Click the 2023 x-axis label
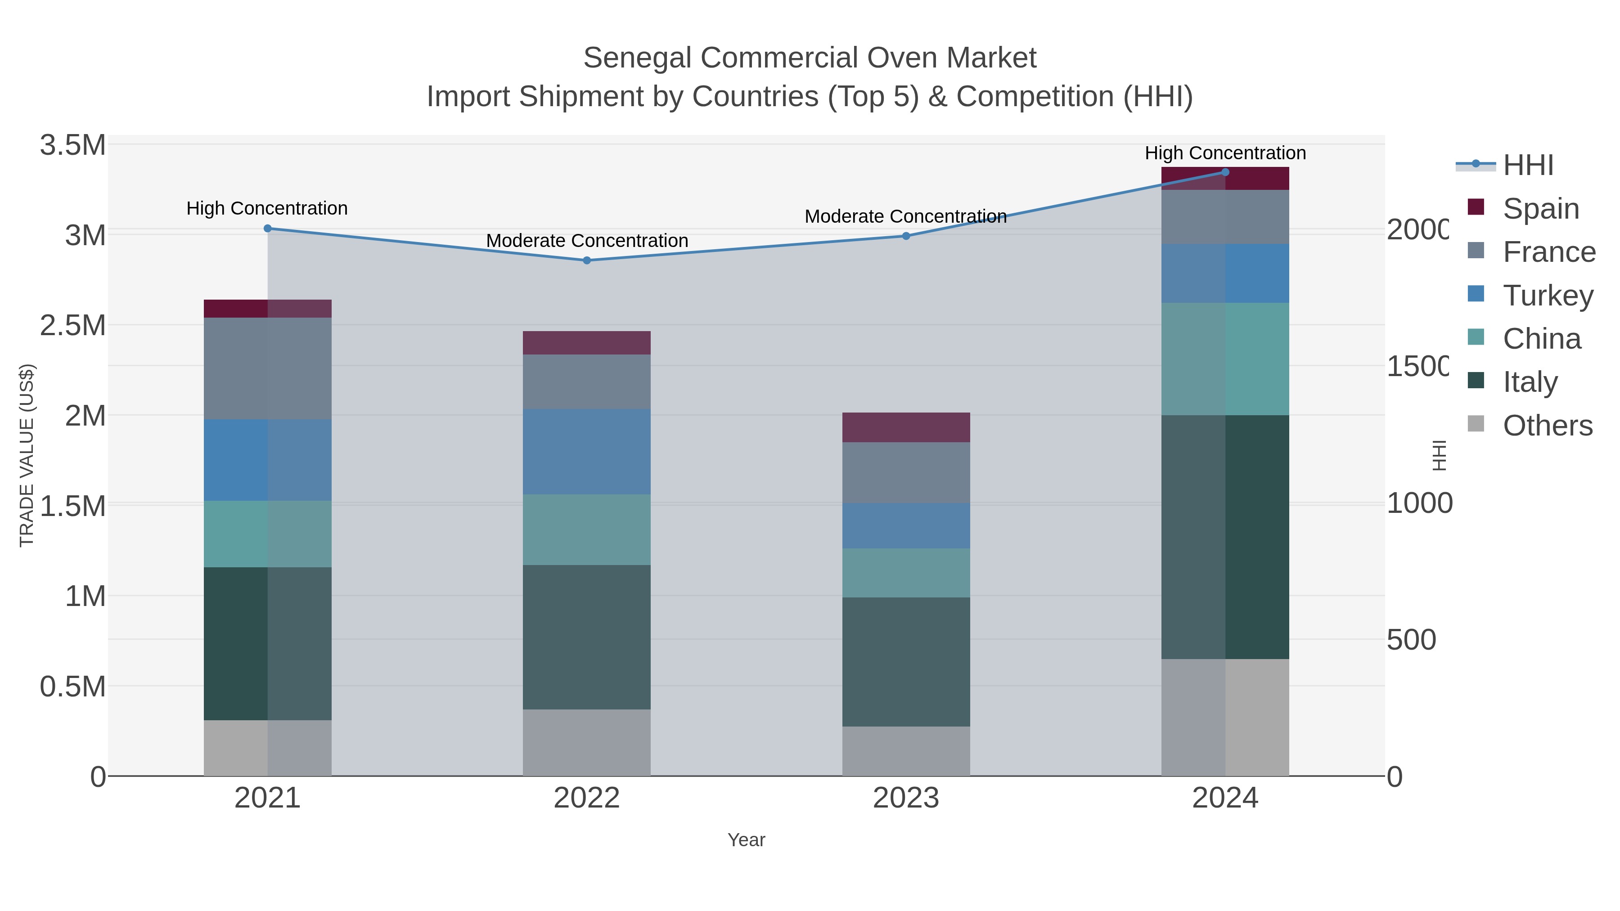Viewport: 1620px width, 911px height. tap(906, 799)
